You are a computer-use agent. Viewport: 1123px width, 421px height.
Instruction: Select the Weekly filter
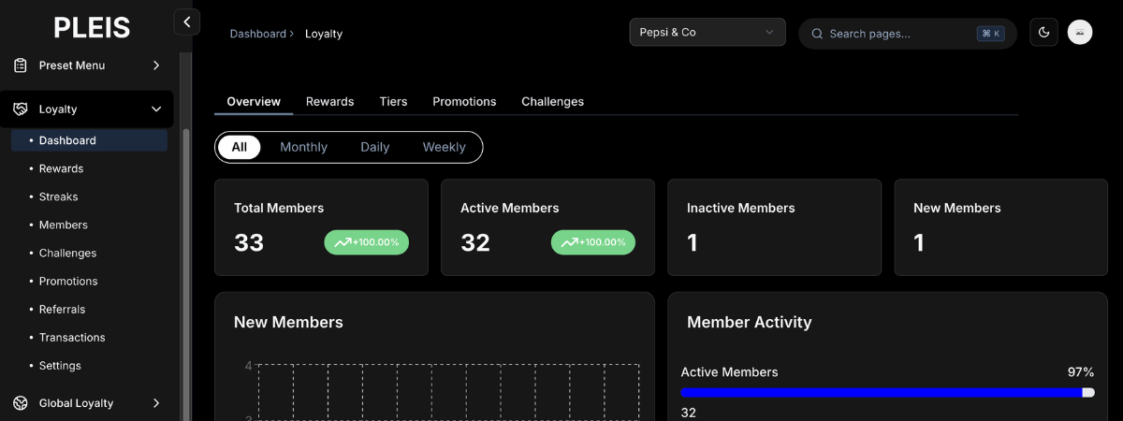444,147
